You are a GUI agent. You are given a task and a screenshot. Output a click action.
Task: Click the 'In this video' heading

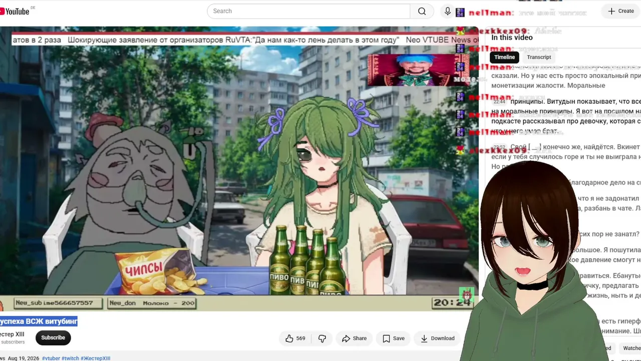pyautogui.click(x=512, y=38)
